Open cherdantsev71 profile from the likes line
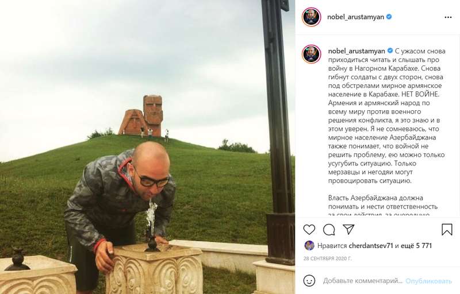This screenshot has height=294, width=460. coord(371,246)
